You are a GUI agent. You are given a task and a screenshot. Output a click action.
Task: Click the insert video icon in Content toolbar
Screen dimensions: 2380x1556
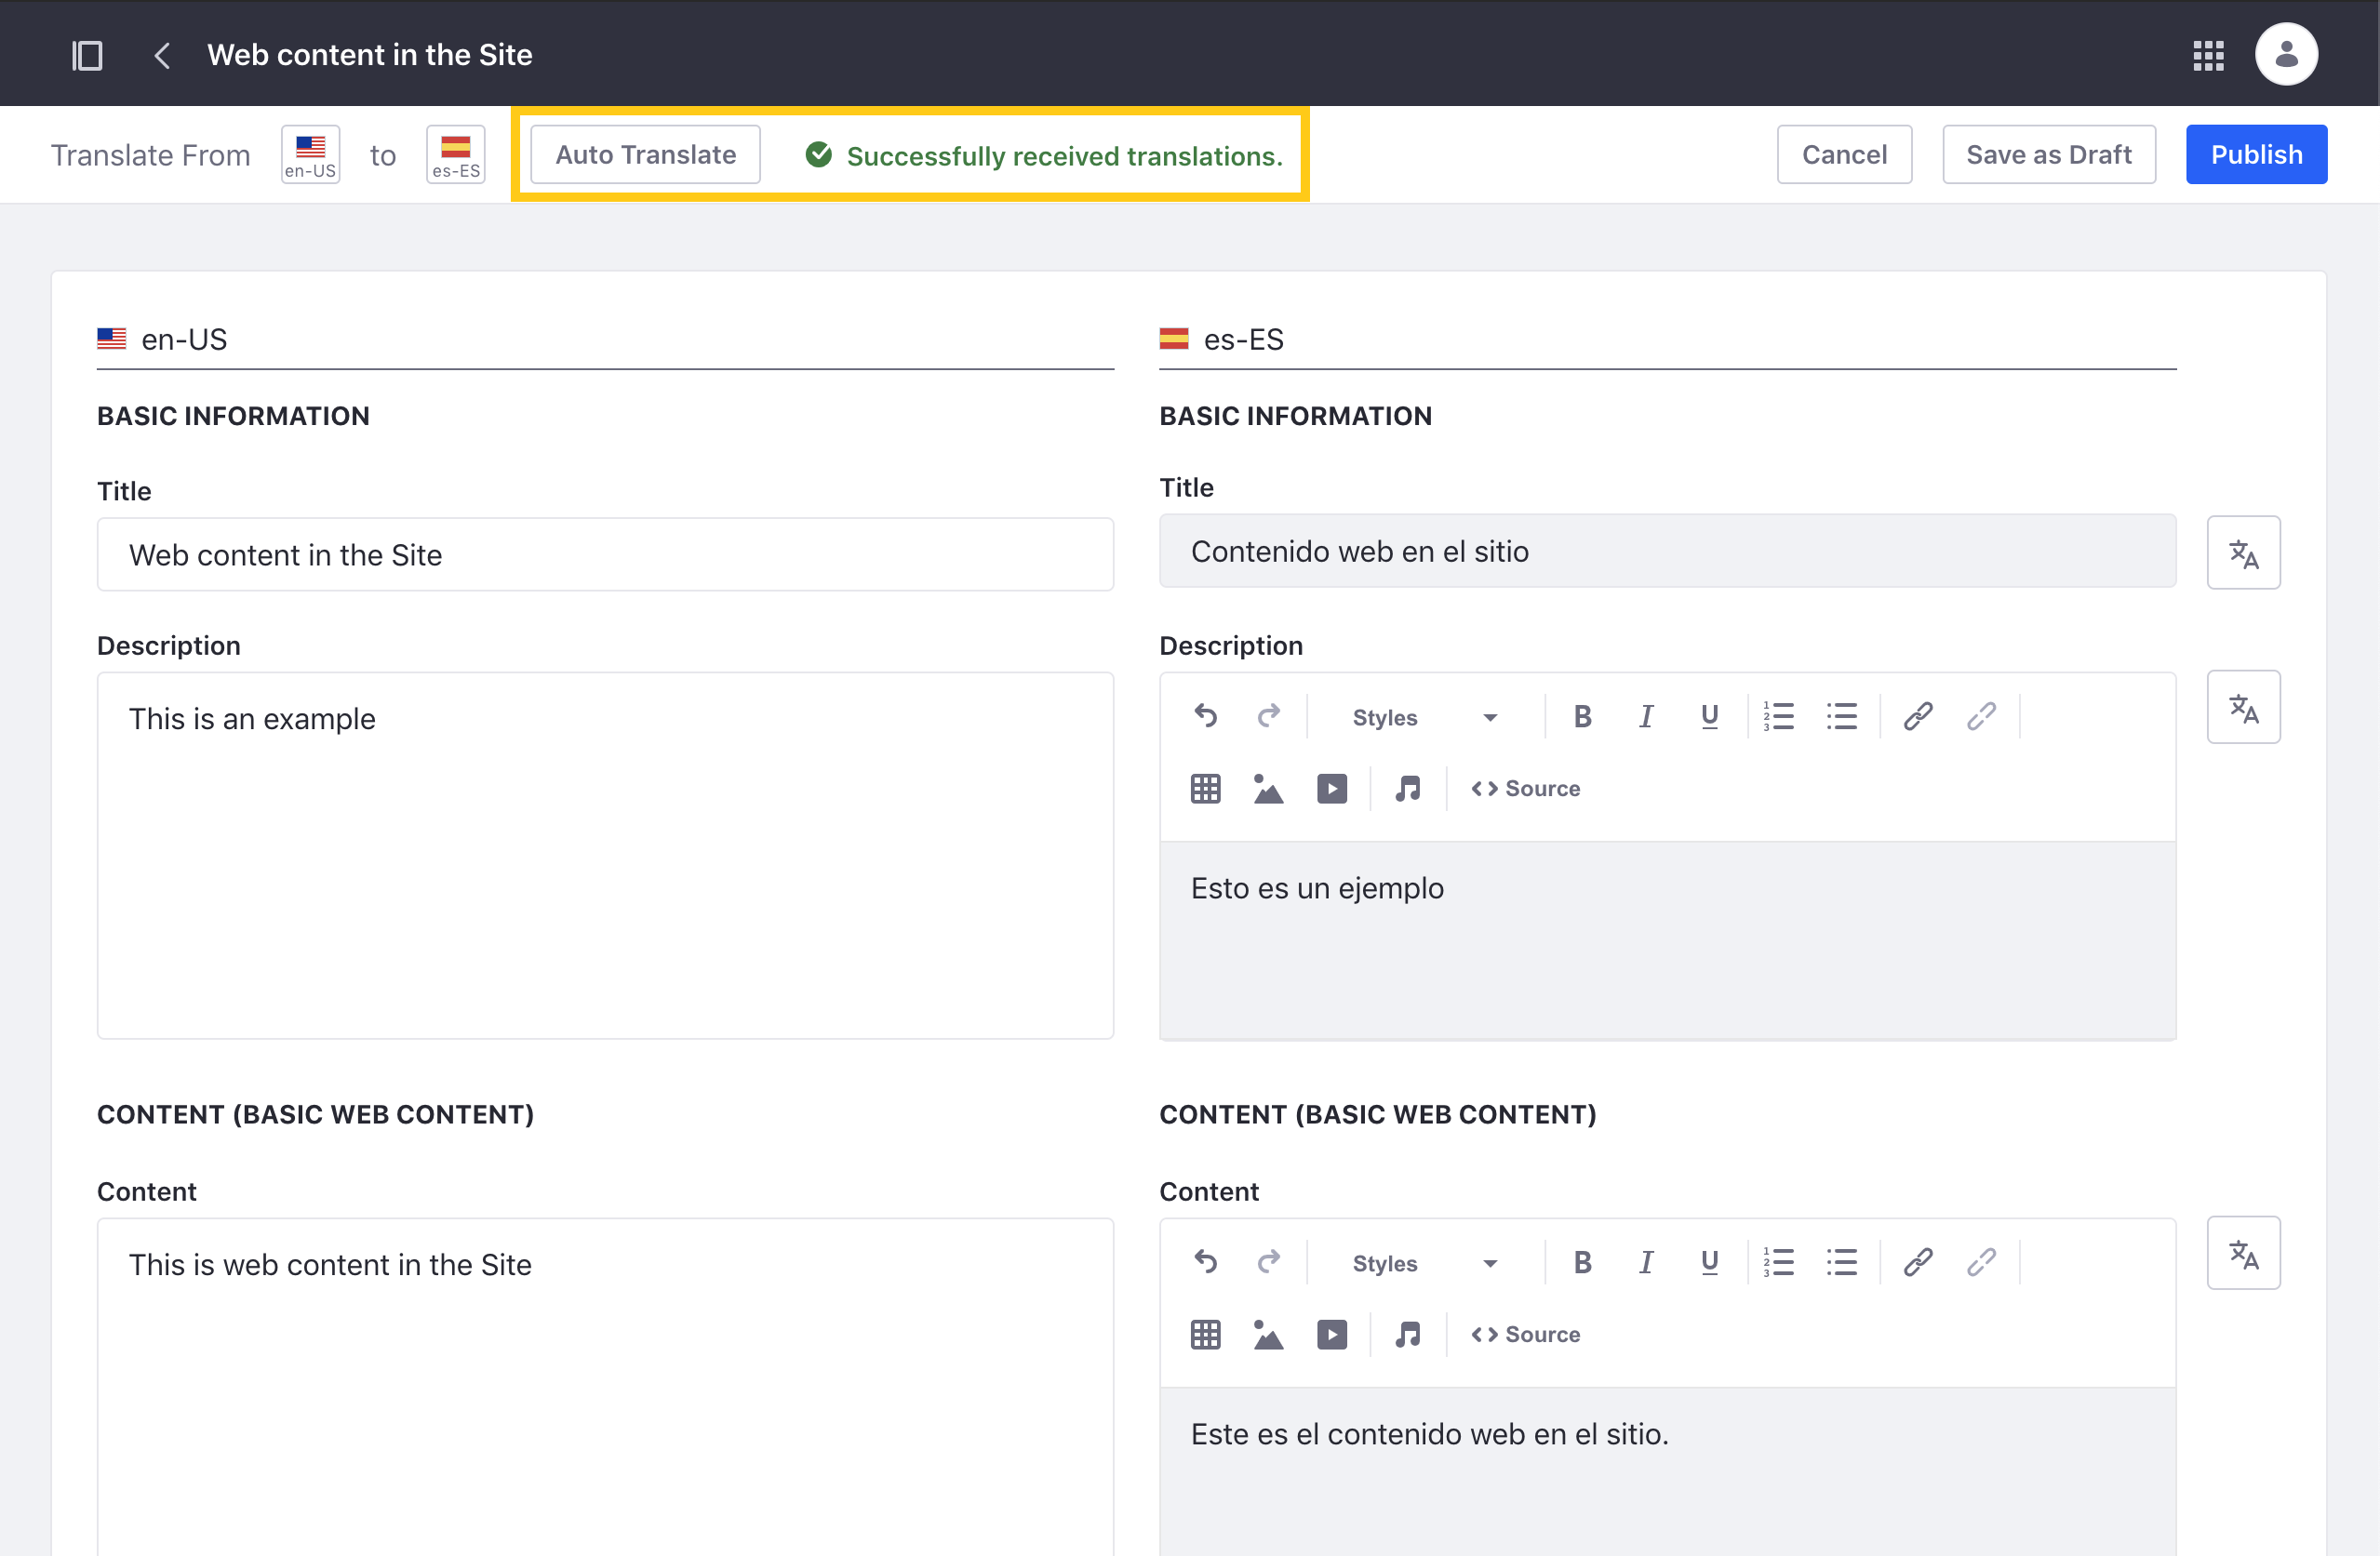(x=1330, y=1336)
